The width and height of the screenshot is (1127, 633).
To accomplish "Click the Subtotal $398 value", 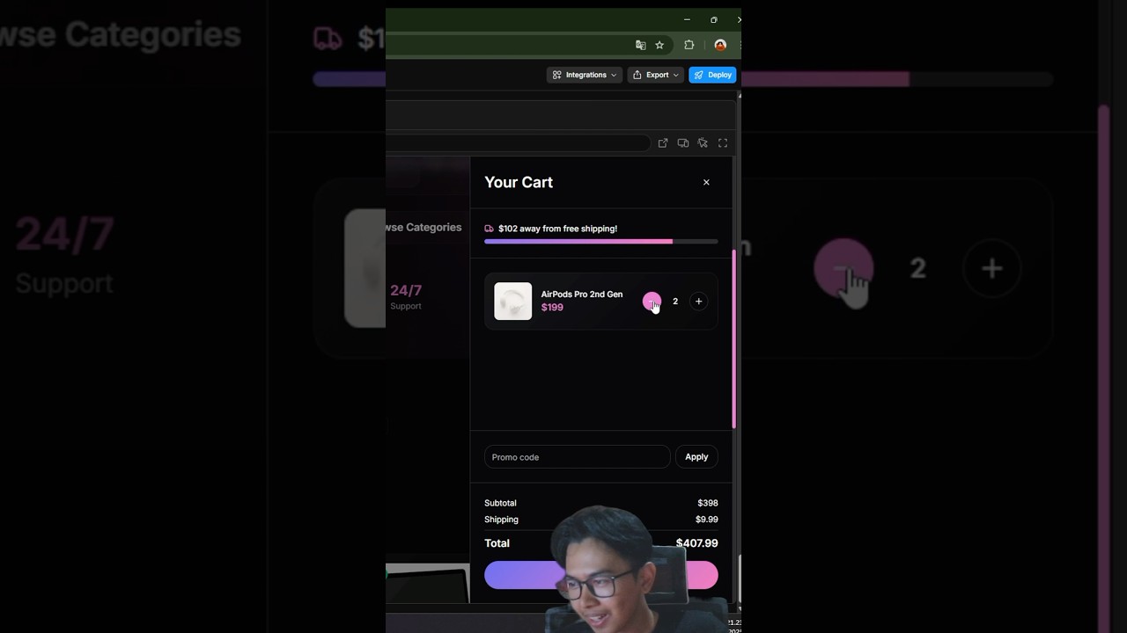I will [x=708, y=503].
